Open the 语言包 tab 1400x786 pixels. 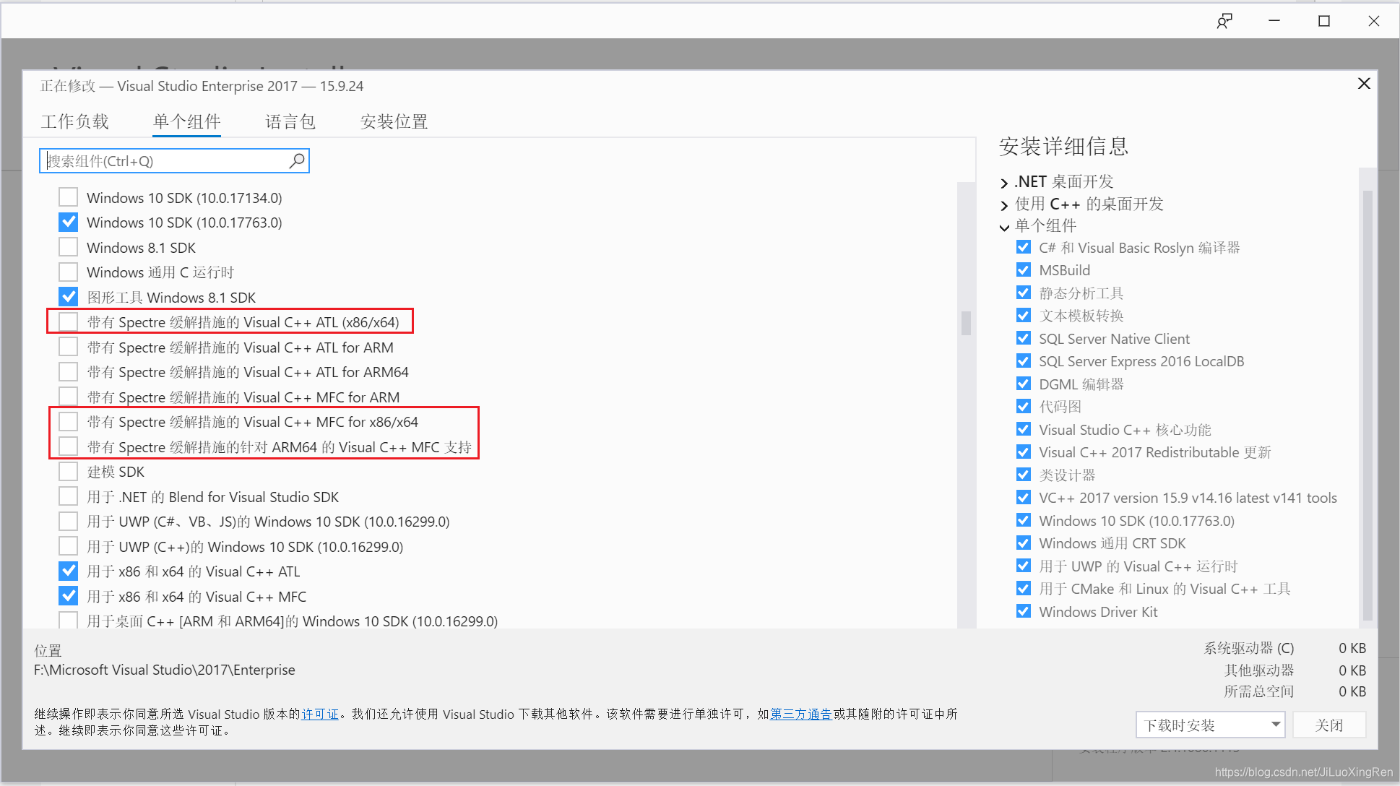tap(290, 121)
